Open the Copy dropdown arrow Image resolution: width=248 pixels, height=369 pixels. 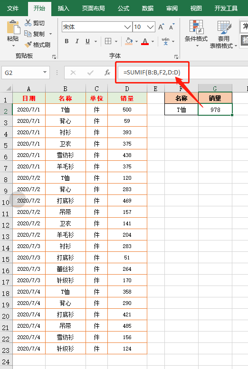(50, 34)
